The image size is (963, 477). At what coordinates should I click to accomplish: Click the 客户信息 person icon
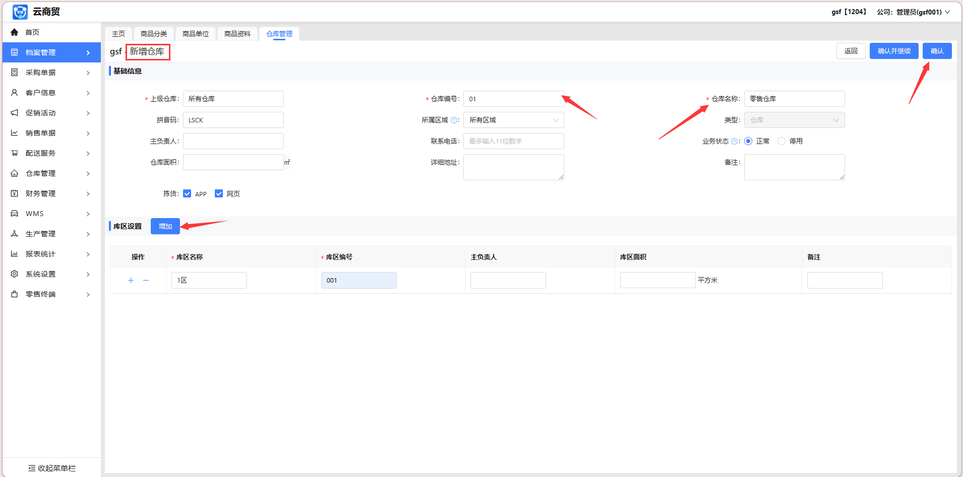[x=15, y=93]
